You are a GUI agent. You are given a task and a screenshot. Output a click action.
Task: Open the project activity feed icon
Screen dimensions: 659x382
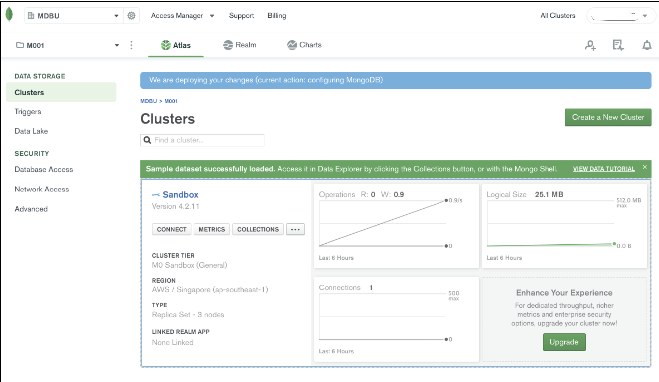click(x=618, y=45)
